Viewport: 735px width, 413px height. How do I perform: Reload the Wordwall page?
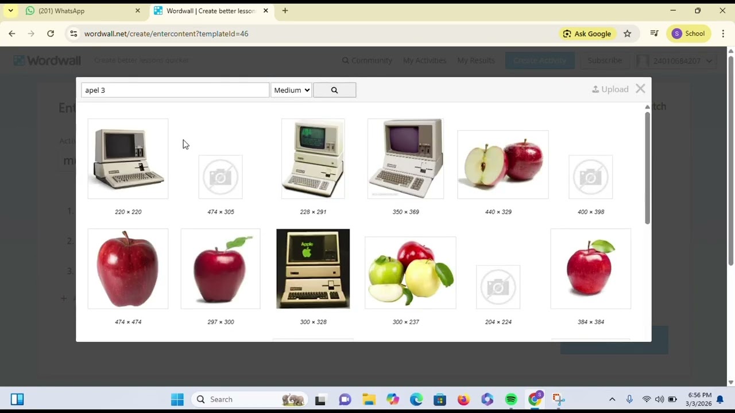51,34
